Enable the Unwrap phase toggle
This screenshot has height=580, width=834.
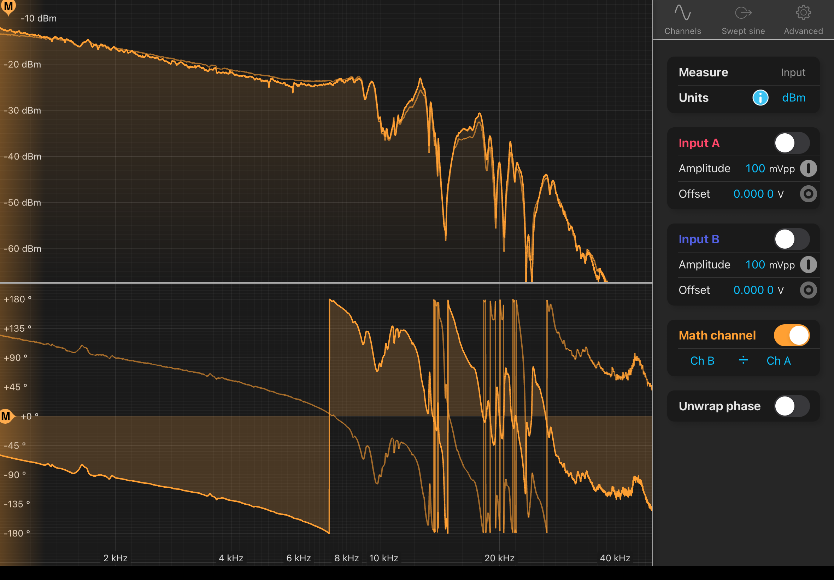[792, 406]
